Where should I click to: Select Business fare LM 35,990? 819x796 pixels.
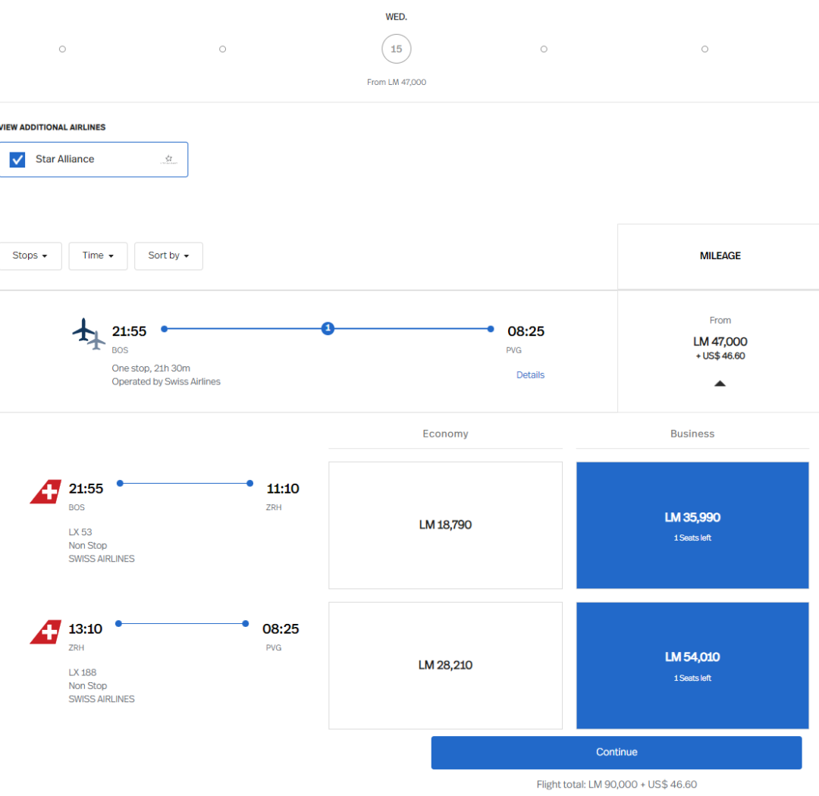pyautogui.click(x=692, y=525)
